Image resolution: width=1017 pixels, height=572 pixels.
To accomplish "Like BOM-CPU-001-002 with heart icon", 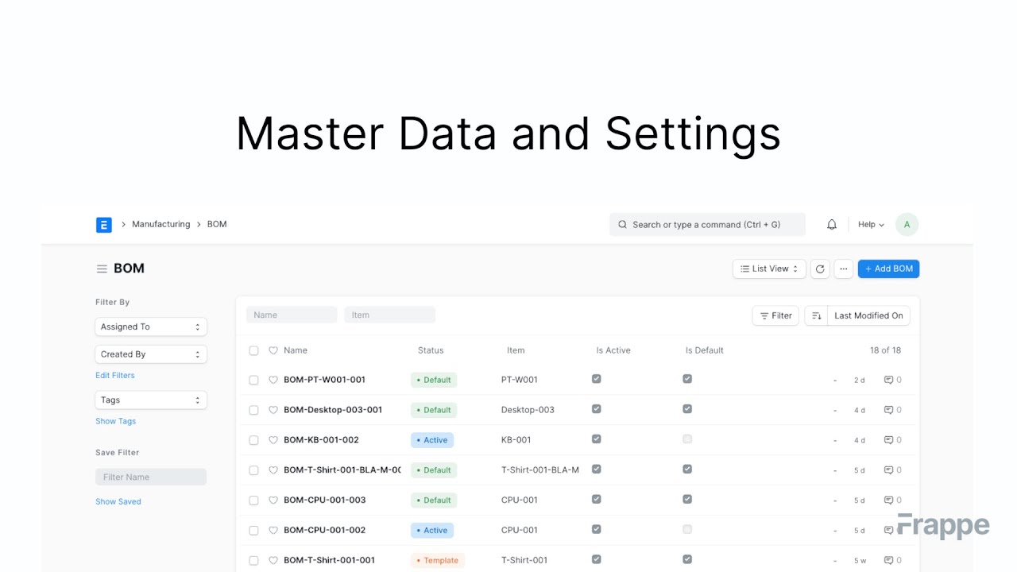I will (x=273, y=531).
